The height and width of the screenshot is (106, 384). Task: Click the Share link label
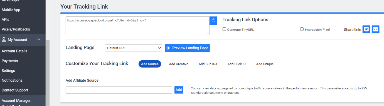[x=353, y=30]
